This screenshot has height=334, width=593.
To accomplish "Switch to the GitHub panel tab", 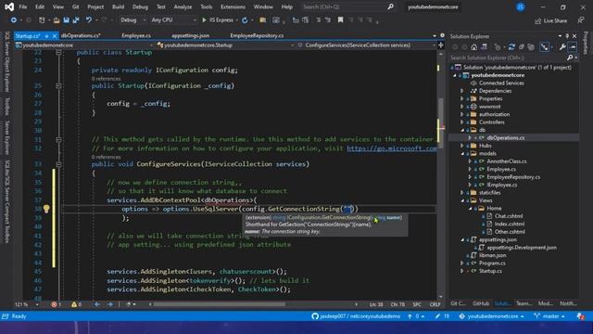I will tap(481, 303).
